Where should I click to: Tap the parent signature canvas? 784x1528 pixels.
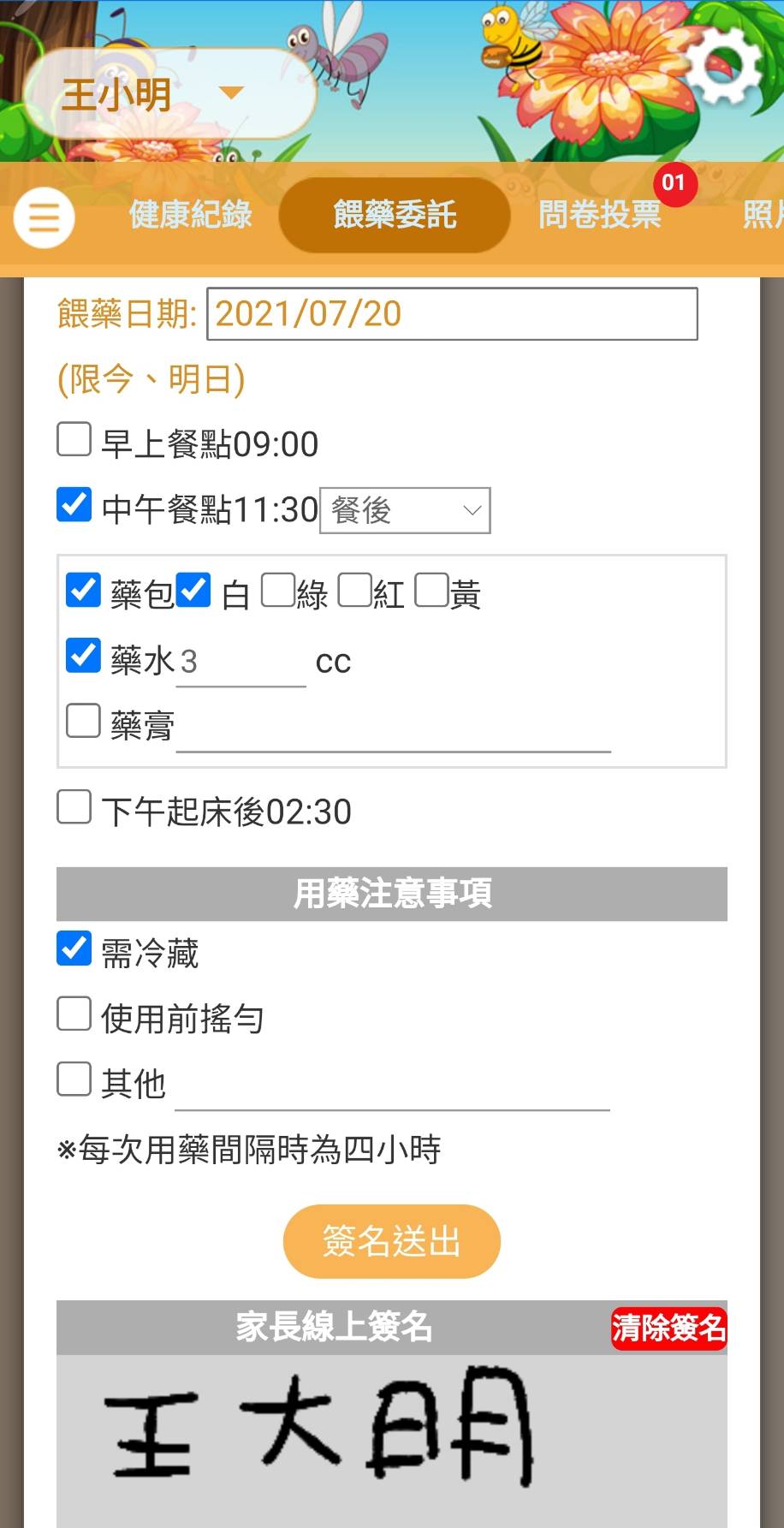click(x=391, y=1438)
